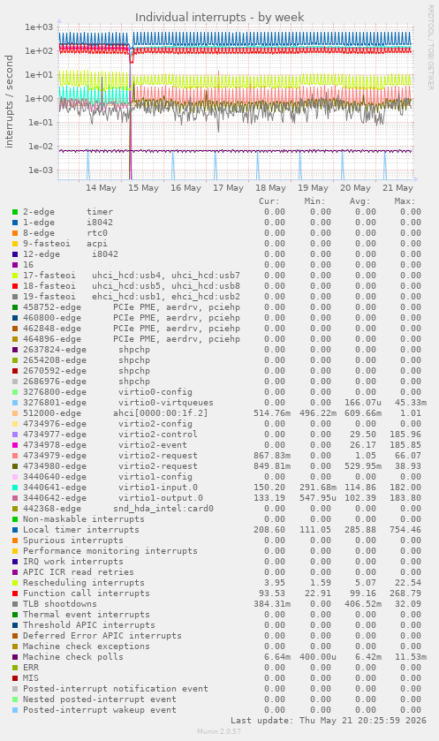Click the 20 May label on x-axis
439x741 pixels.
355,188
